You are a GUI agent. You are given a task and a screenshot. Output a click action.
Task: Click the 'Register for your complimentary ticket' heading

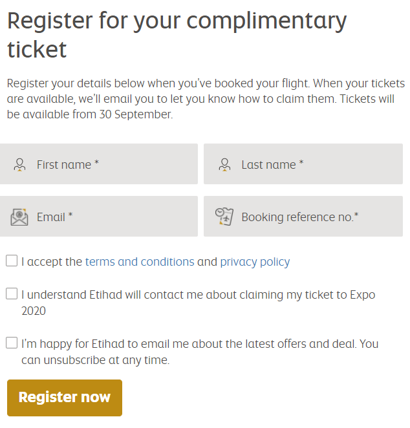coord(177,35)
